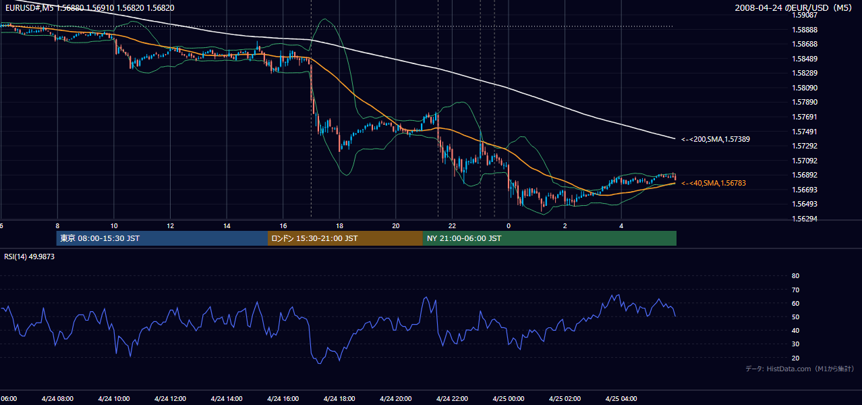
Task: Click the RSI(14) 49.9873 indicator label
Action: tap(30, 256)
